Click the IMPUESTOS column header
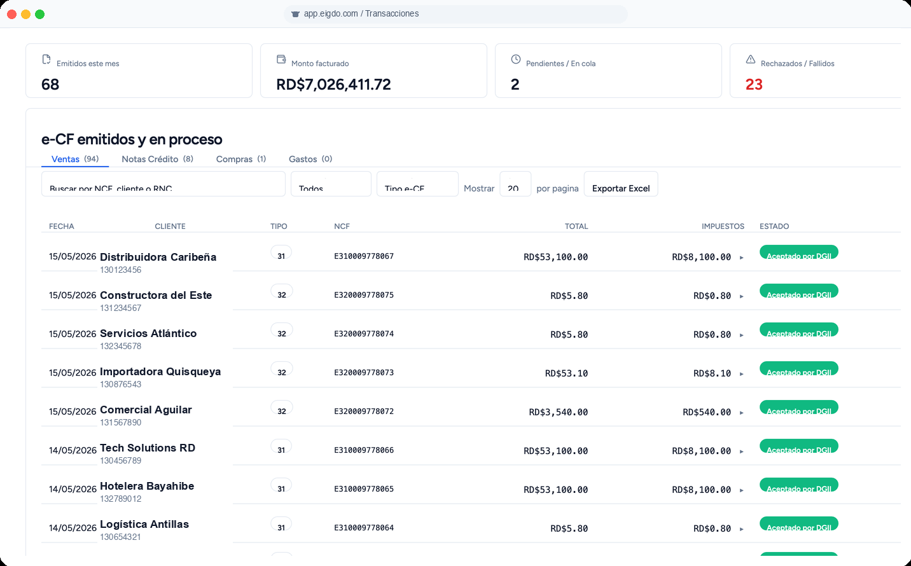The image size is (911, 566). [723, 226]
